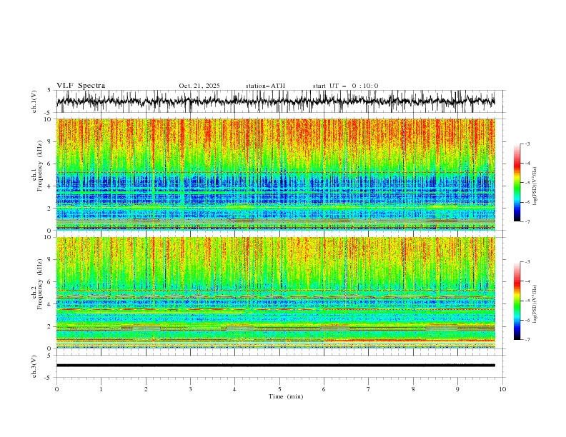Screen dimensions: 566x437
Task: Click the "5" tick on the time axis
Action: 279,389
